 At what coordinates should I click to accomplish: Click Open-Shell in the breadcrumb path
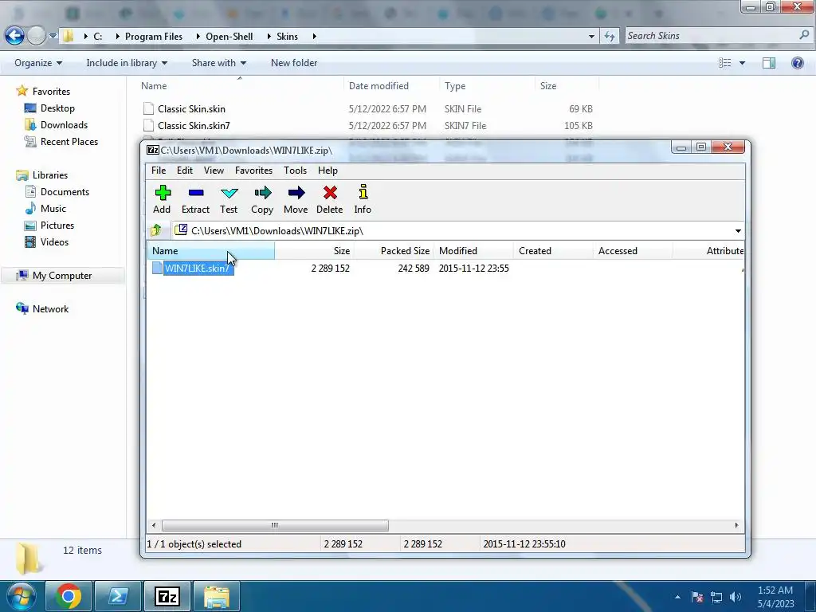(229, 37)
